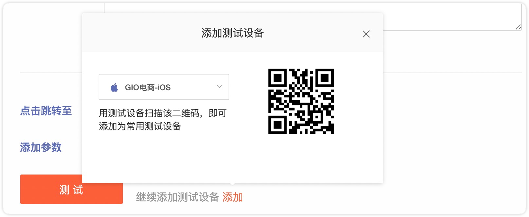529x217 pixels.
Task: Click the QR code top-right finder square
Action: [x=325, y=78]
